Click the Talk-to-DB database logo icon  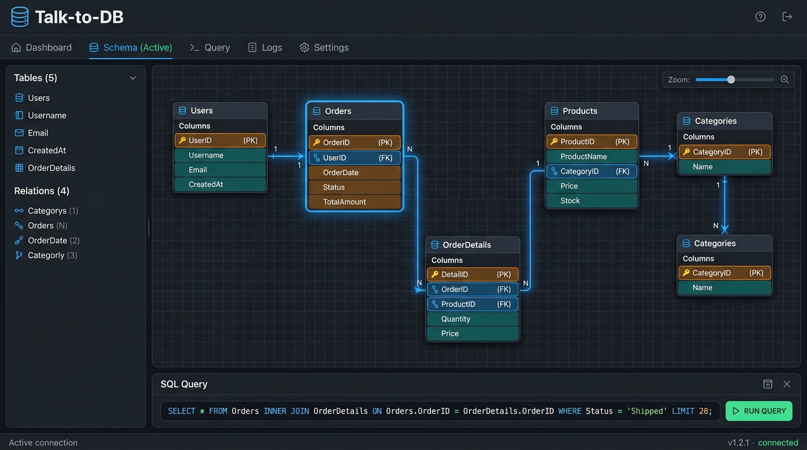(x=19, y=17)
